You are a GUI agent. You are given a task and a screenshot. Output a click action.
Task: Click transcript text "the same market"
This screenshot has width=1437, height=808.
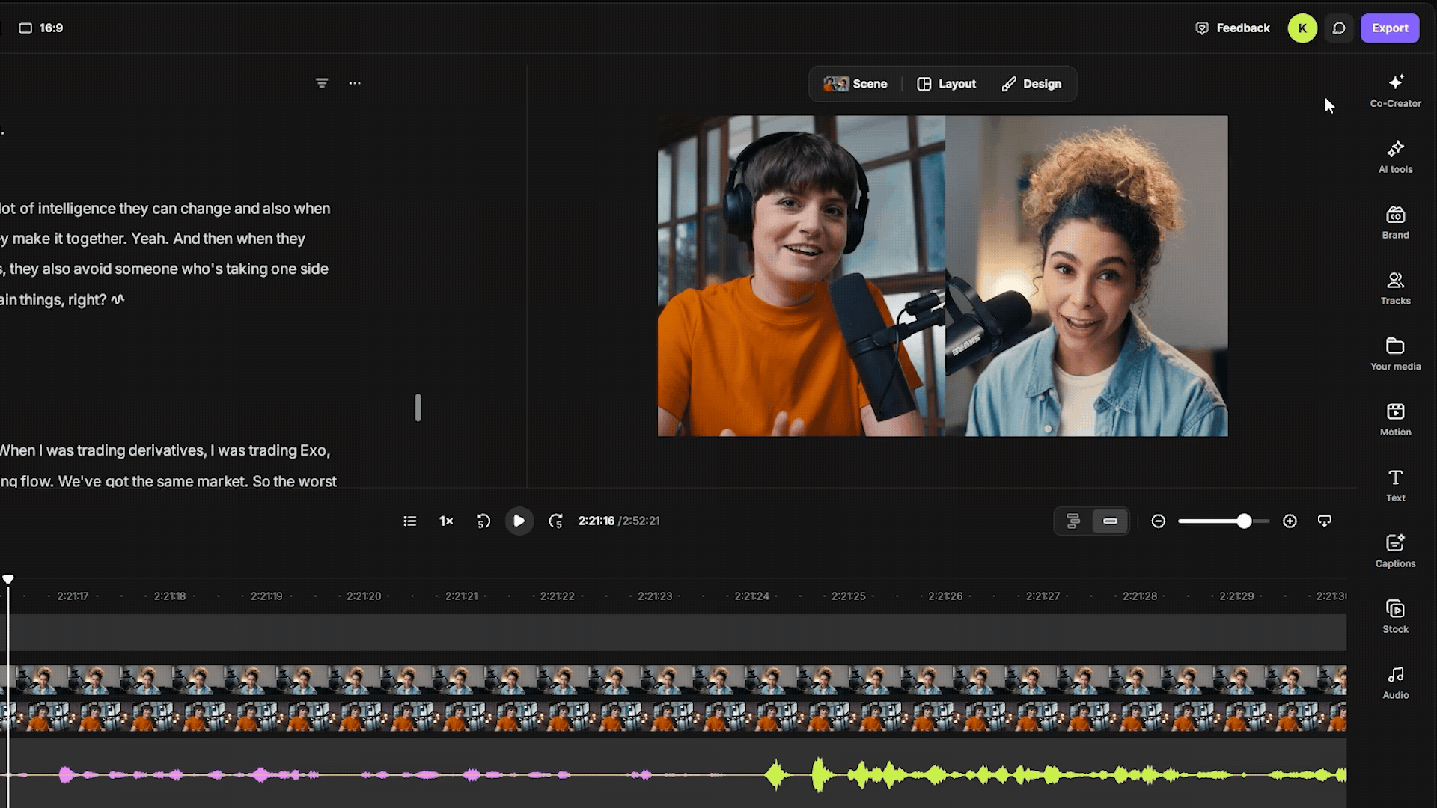point(189,481)
